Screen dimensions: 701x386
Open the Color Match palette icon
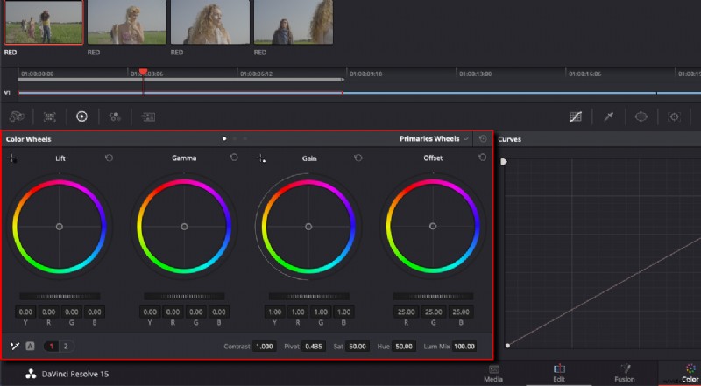50,116
